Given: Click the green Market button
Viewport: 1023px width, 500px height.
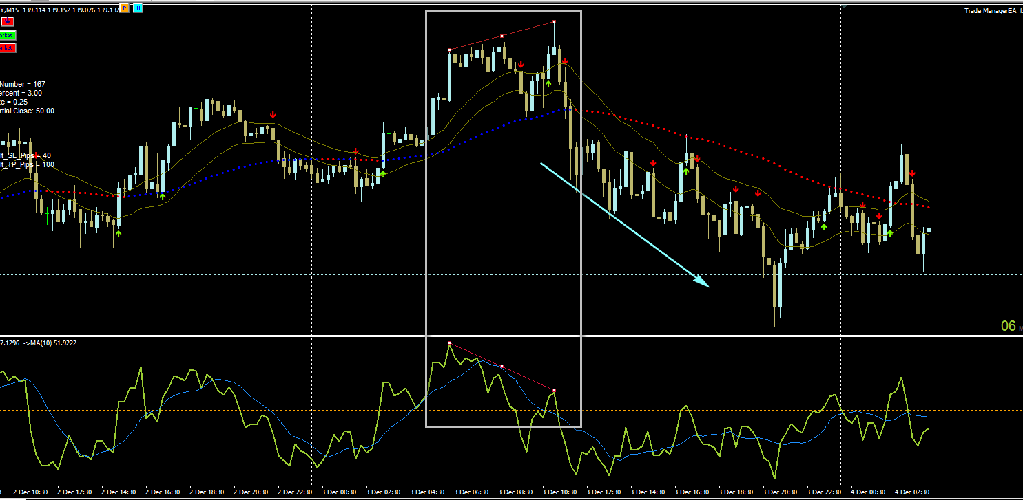Looking at the screenshot, I should coord(7,35).
